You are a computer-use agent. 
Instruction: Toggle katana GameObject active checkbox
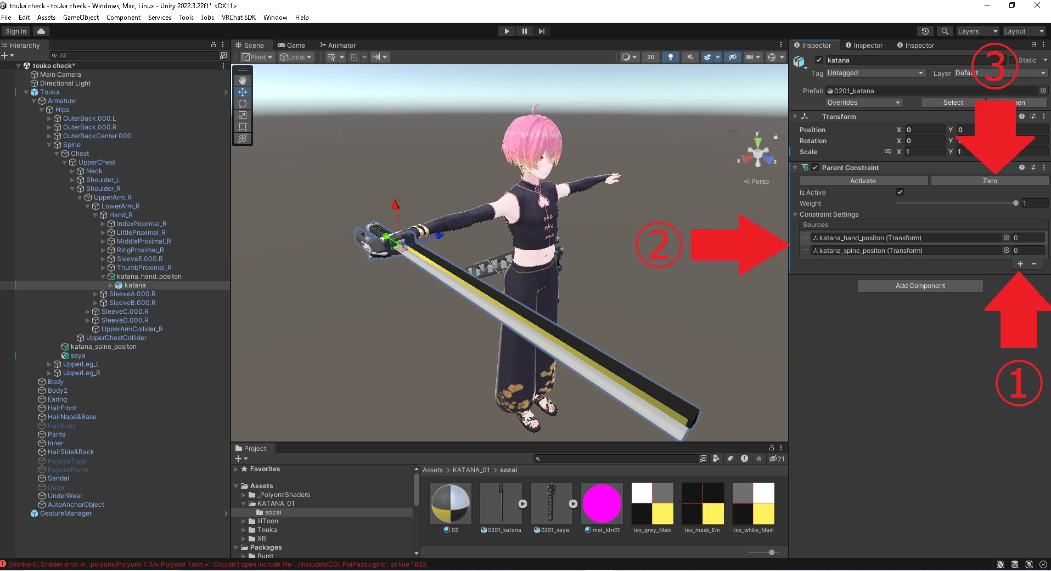pyautogui.click(x=819, y=60)
